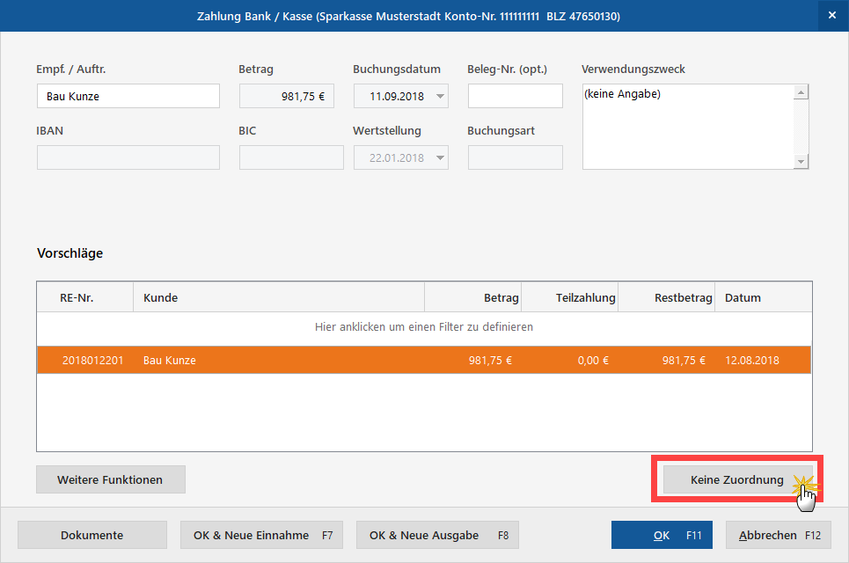This screenshot has height=563, width=849.
Task: Select invoice number 2018012201 cell
Action: coord(92,361)
